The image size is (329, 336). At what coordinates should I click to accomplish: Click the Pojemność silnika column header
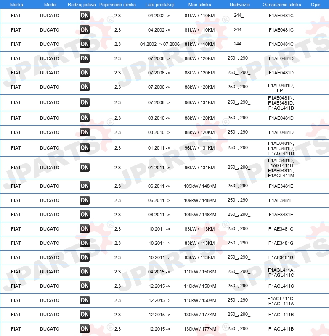(117, 5)
